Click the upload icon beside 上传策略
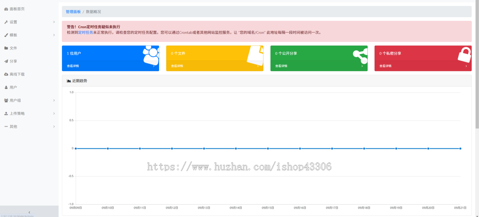 (x=6, y=113)
